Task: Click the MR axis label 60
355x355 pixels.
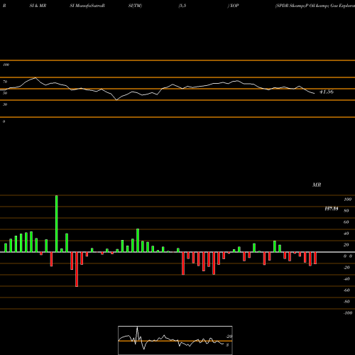Action: click(346, 222)
